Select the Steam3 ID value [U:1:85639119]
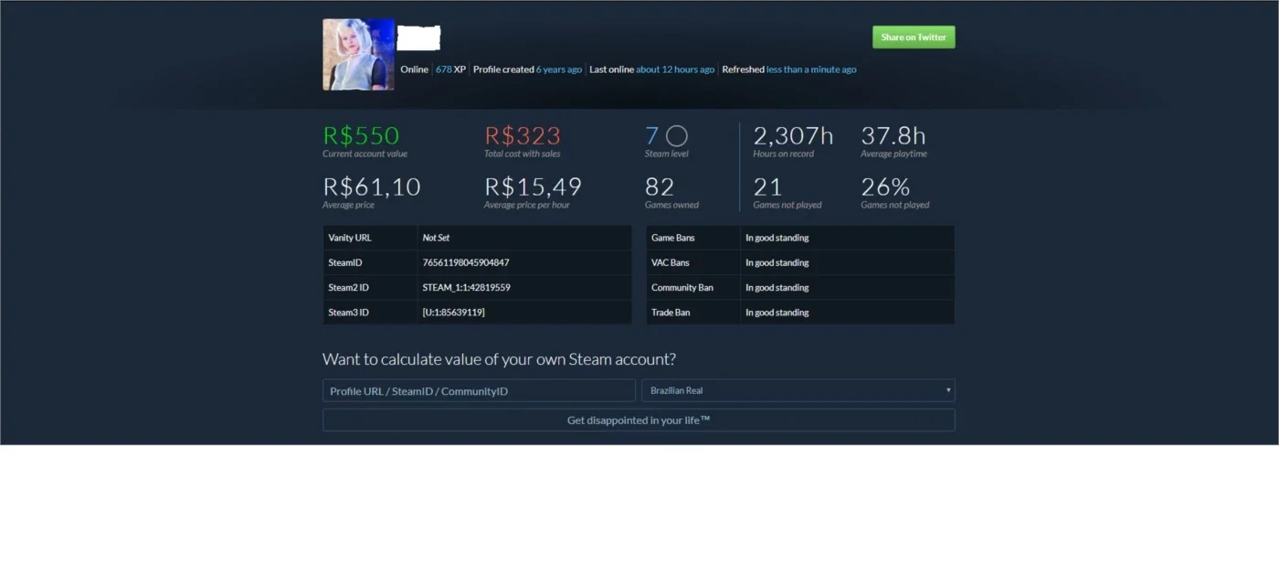1279x564 pixels. (x=453, y=312)
